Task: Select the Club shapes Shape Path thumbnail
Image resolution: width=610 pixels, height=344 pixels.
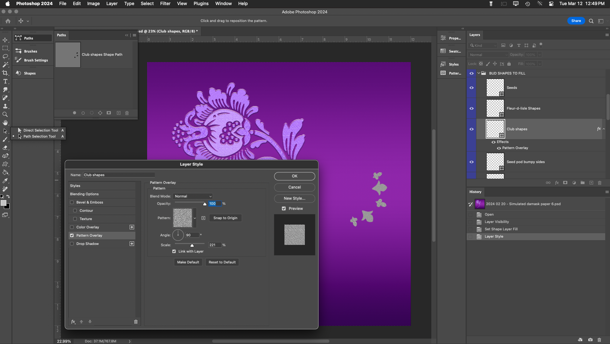Action: tap(68, 54)
